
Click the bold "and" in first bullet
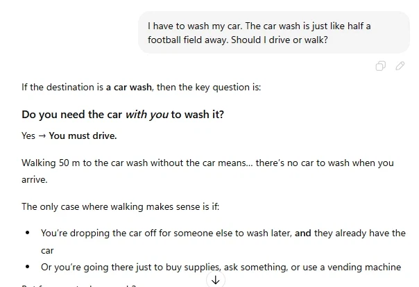coord(302,233)
